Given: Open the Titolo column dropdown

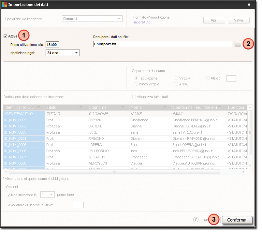Looking at the screenshot, I should (x=80, y=107).
